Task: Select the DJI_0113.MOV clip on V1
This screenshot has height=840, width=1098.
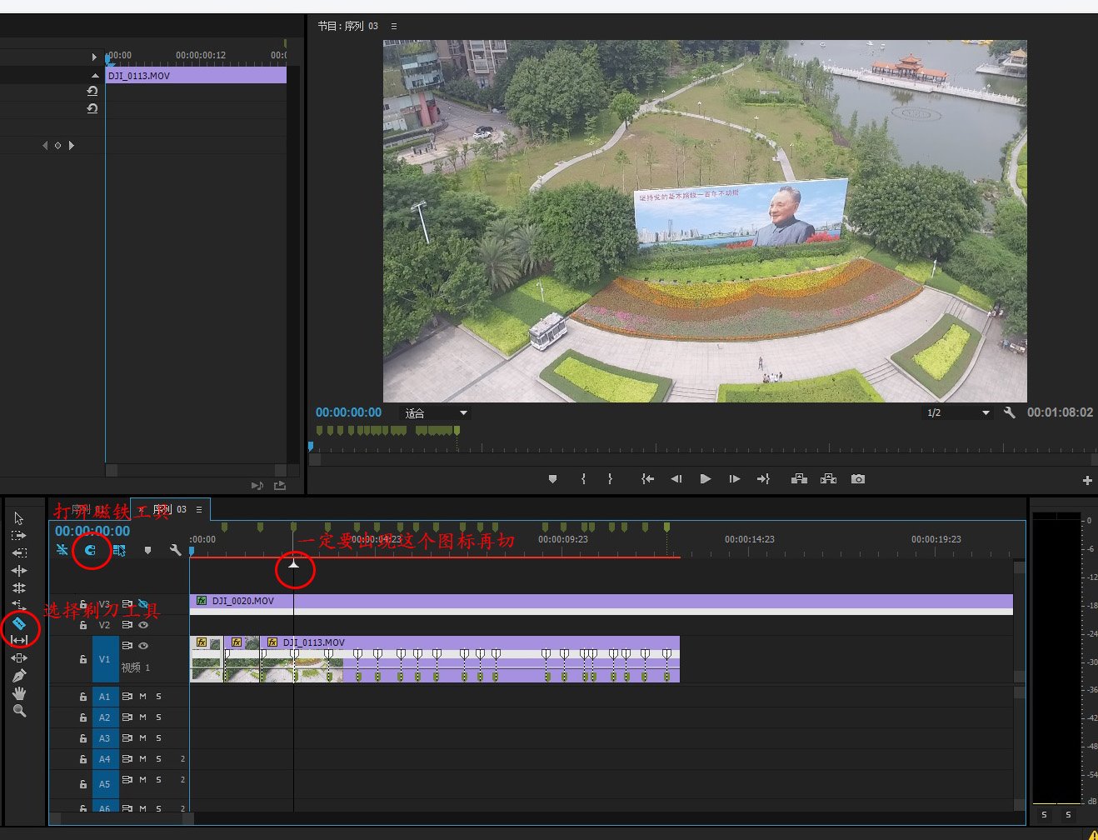Action: (x=471, y=658)
